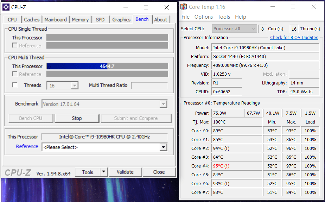Enable the Multi Thread Reference checkbox
Viewport: 325px width, 202px height.
pyautogui.click(x=15, y=74)
